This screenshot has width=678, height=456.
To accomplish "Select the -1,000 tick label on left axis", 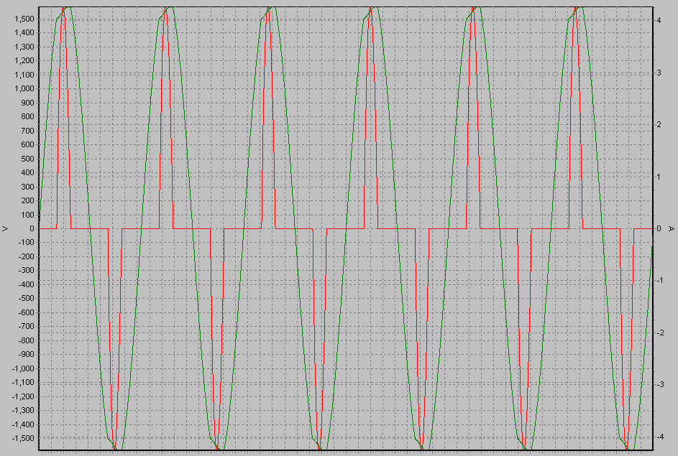I will tap(22, 368).
